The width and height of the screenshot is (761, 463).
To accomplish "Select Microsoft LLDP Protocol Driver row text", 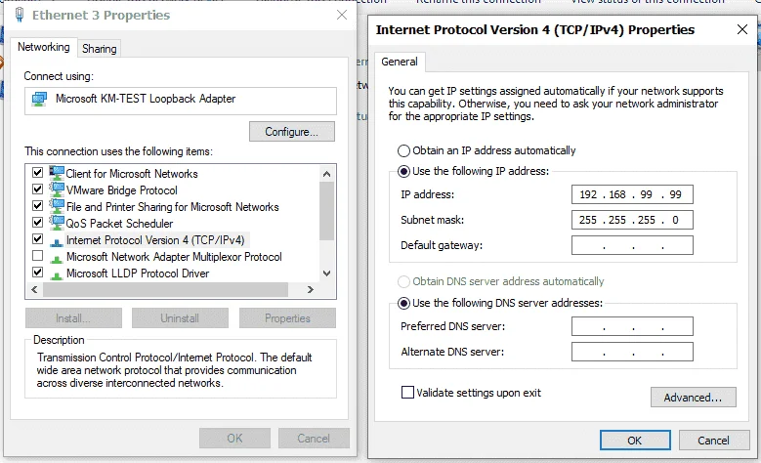I will click(138, 274).
